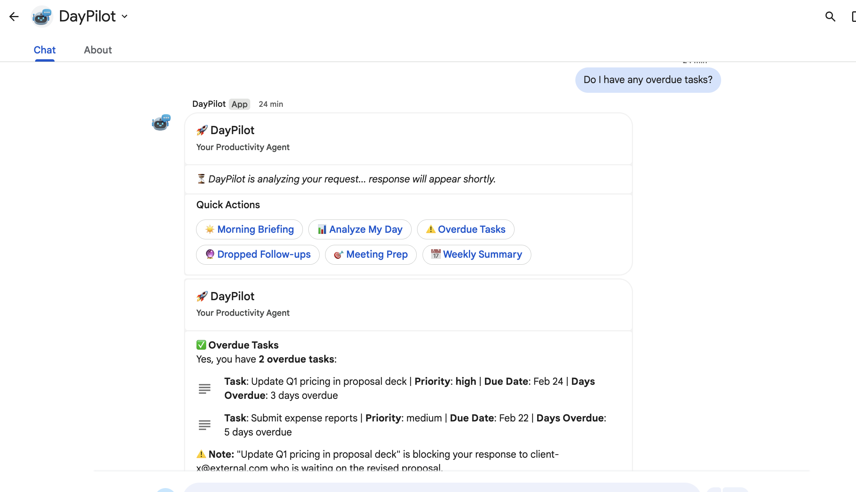Select the Chat tab
Image resolution: width=856 pixels, height=492 pixels.
(44, 50)
